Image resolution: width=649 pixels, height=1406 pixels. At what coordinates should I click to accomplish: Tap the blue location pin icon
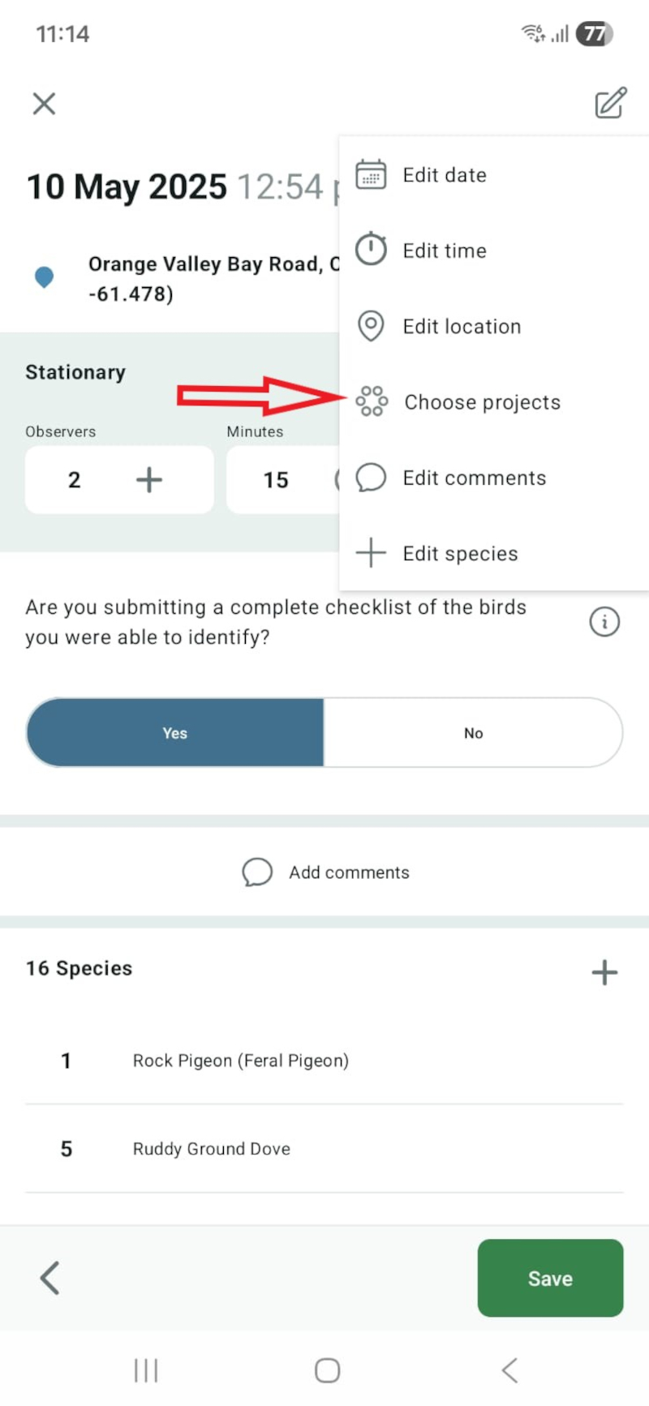tap(45, 277)
